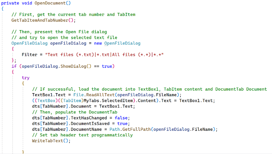Click the private keyword
The image size is (272, 154).
coord(10,3)
